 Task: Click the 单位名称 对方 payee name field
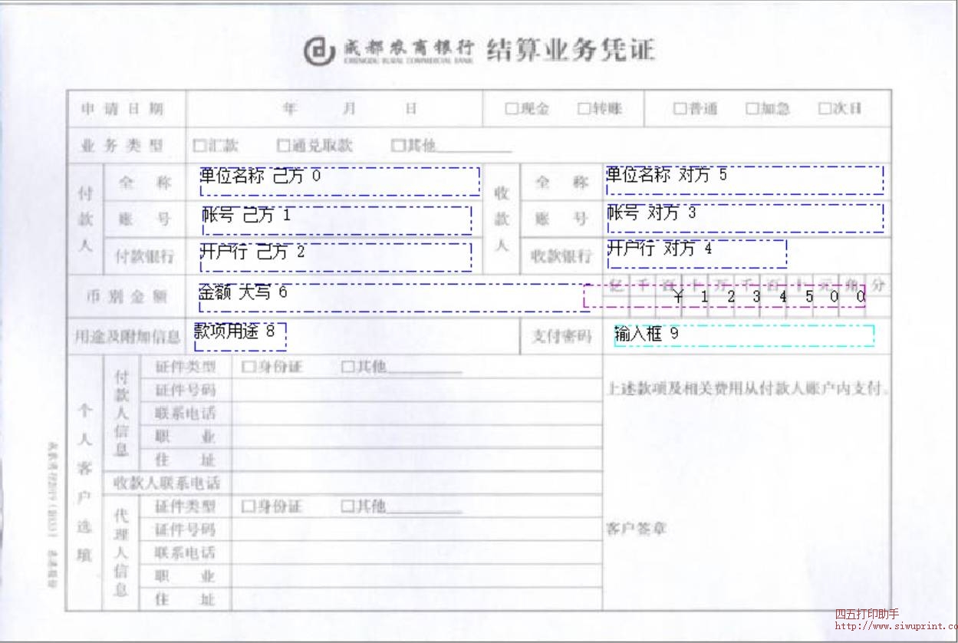pyautogui.click(x=744, y=180)
